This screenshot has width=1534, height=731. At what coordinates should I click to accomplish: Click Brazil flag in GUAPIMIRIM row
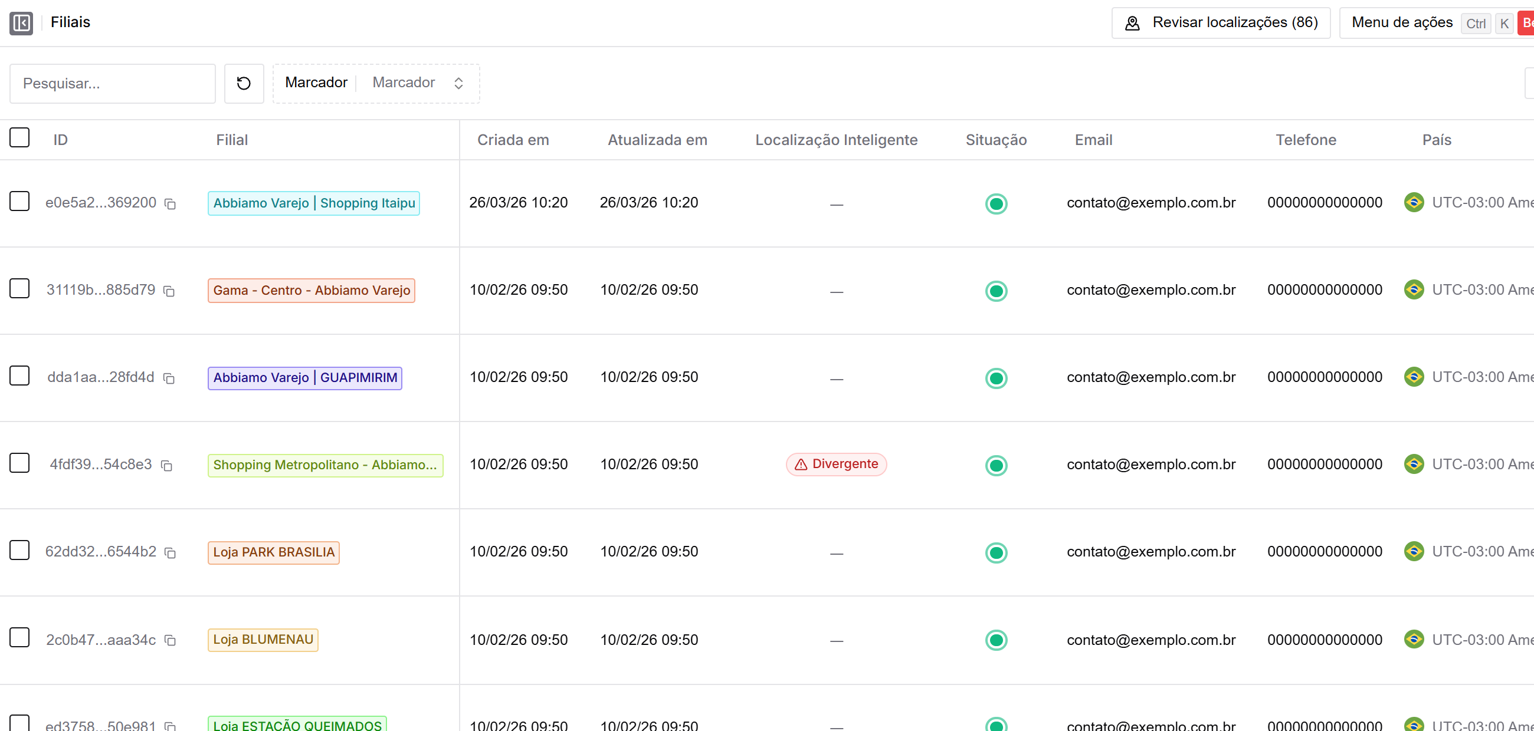1414,377
